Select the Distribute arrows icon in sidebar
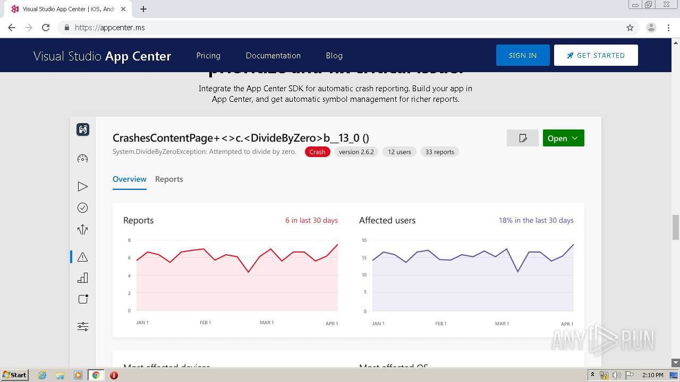The width and height of the screenshot is (680, 382). 82,230
